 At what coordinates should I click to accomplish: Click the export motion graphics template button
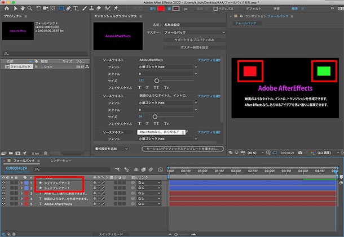(x=183, y=149)
